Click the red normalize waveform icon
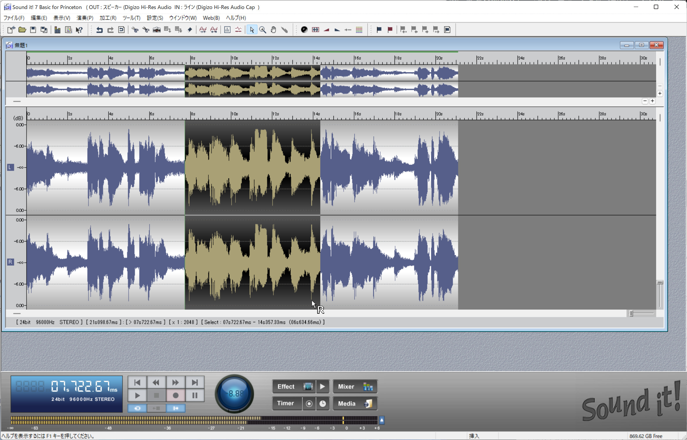 (x=203, y=30)
